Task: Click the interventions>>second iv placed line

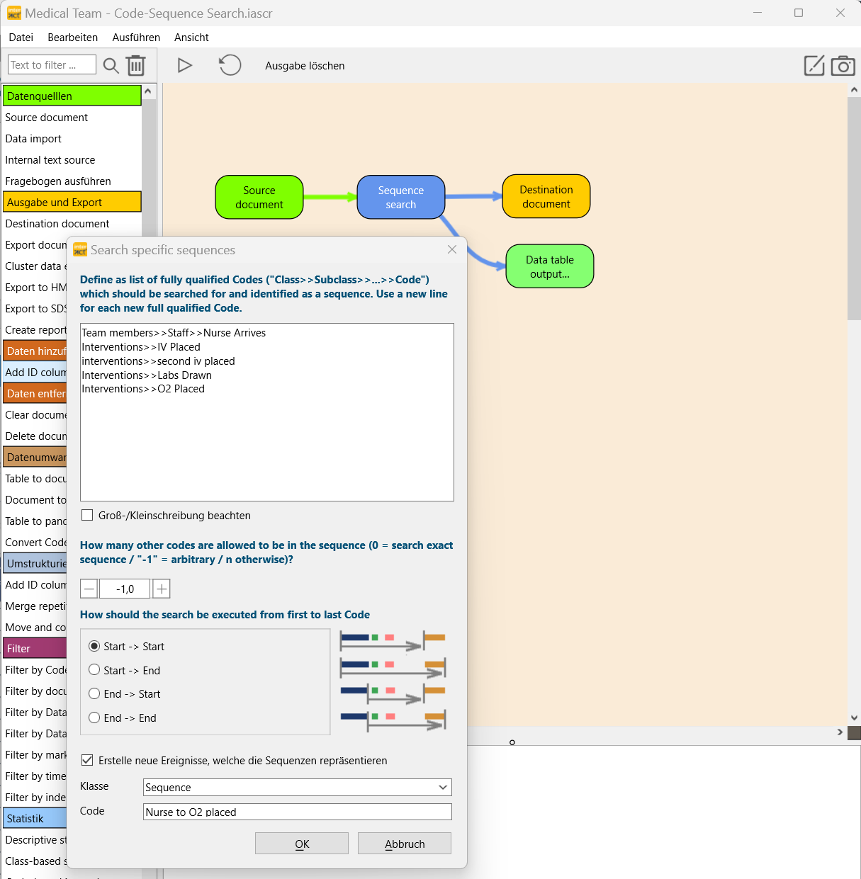Action: click(158, 361)
